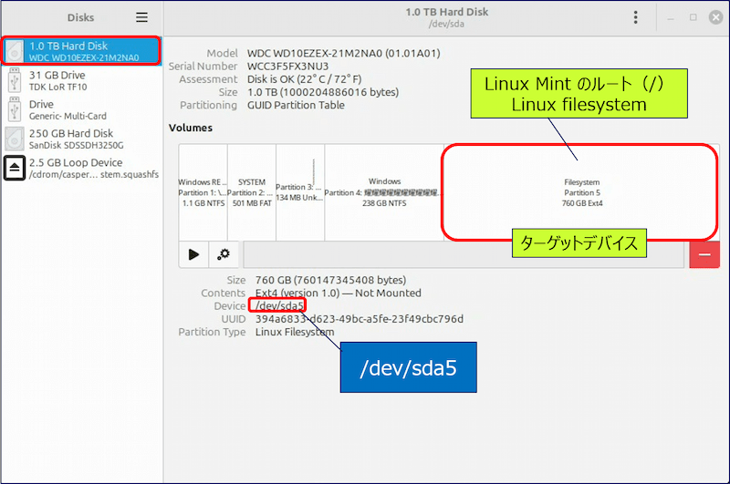Select Windows RE Partition 1 volume
The width and height of the screenshot is (730, 484).
(203, 192)
